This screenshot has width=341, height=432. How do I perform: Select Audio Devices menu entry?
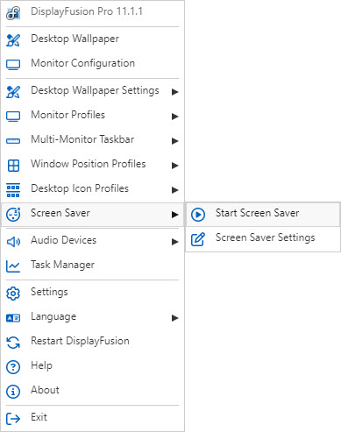(92, 242)
